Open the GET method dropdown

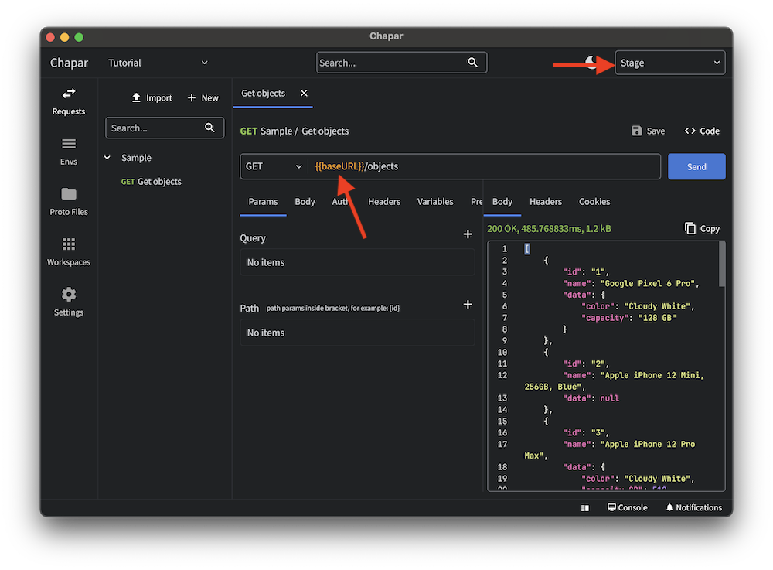click(273, 166)
